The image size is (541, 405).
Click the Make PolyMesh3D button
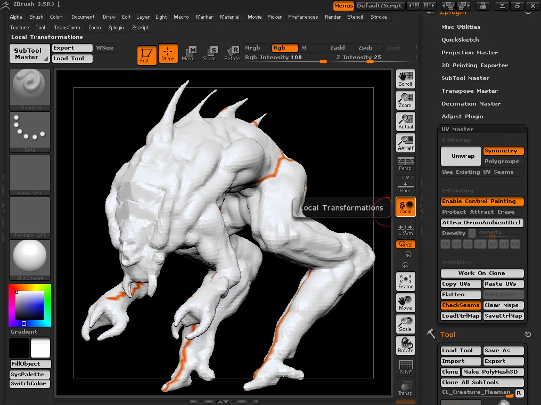point(493,372)
